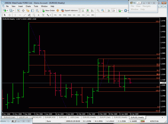Toggle Auto Scroll on the chart
Image resolution: width=168 pixels, height=124 pixels.
109,10
